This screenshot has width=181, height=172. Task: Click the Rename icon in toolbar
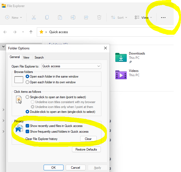tap(73, 17)
